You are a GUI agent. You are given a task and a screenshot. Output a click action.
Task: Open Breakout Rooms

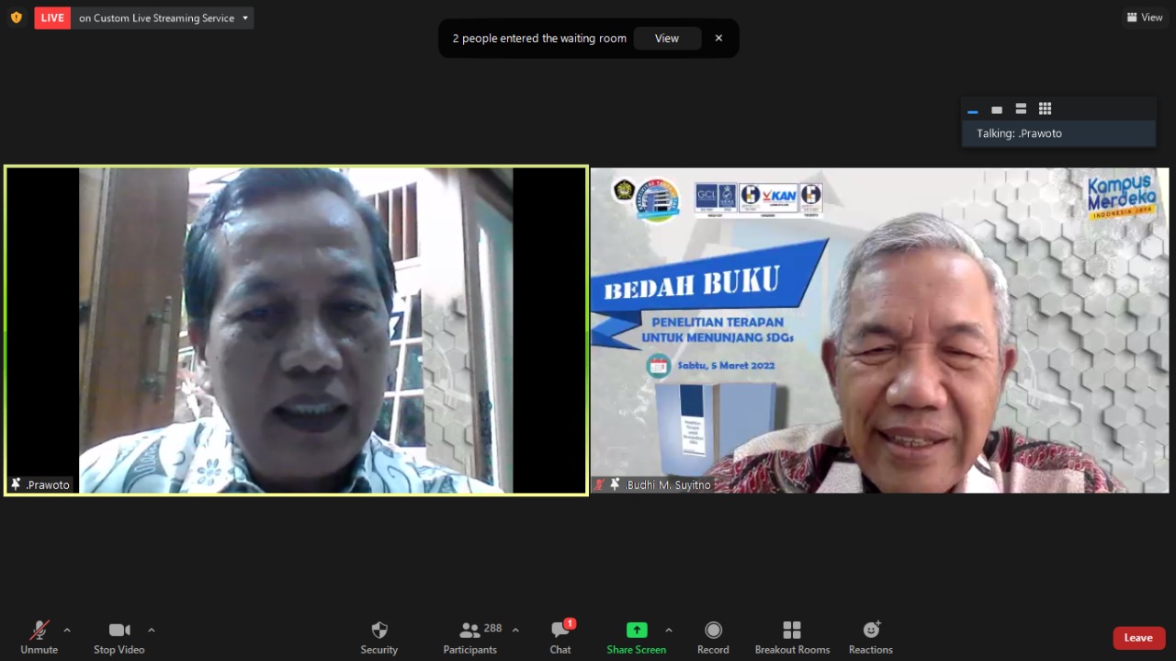click(791, 636)
